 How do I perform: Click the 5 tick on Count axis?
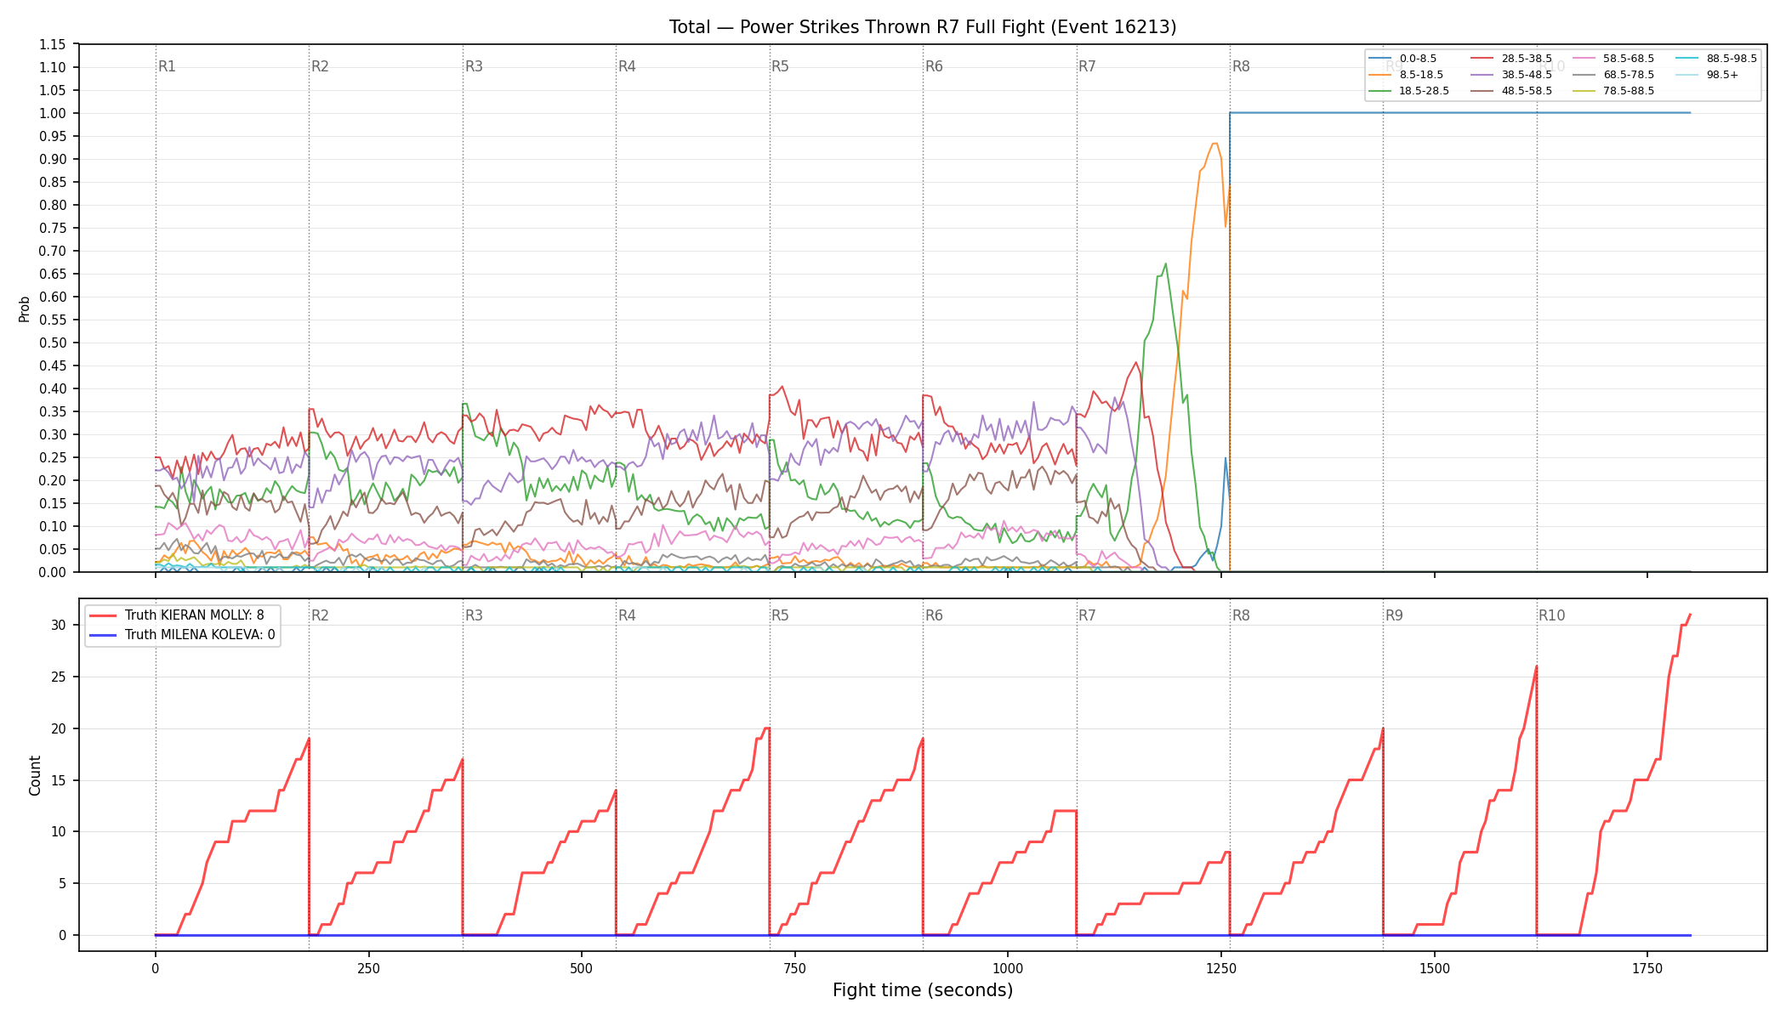pyautogui.click(x=63, y=883)
